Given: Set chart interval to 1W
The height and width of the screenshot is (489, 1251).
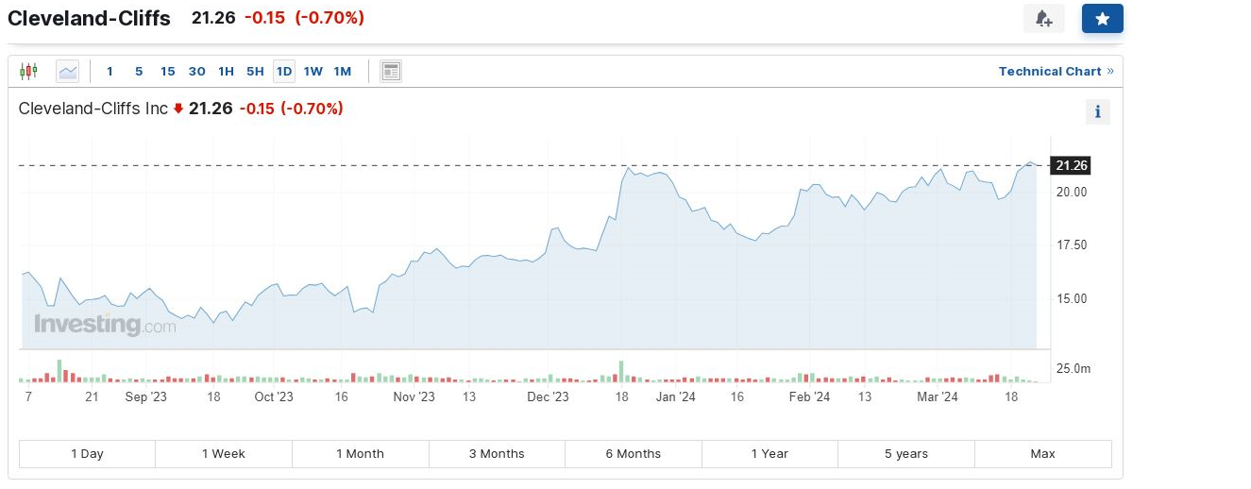Looking at the screenshot, I should point(313,71).
